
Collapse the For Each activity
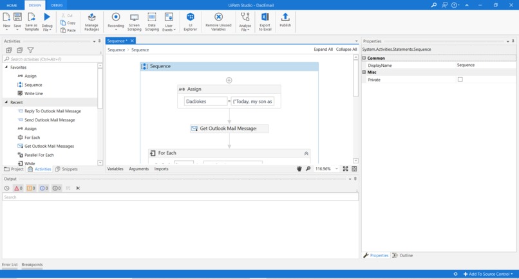306,153
